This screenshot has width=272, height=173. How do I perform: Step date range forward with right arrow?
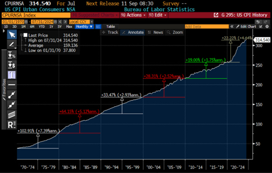pyautogui.click(x=65, y=22)
